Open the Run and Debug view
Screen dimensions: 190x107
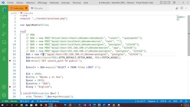tap(4, 34)
